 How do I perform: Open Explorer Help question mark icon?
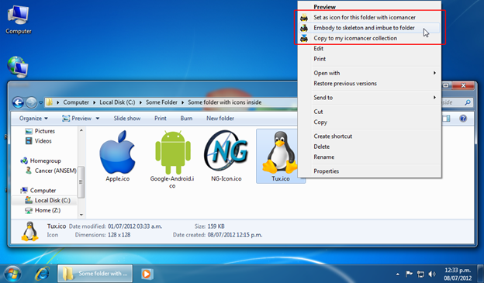(463, 118)
